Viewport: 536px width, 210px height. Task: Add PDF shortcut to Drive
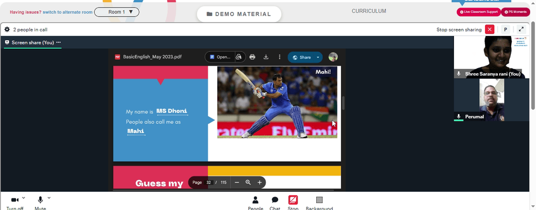(239, 57)
